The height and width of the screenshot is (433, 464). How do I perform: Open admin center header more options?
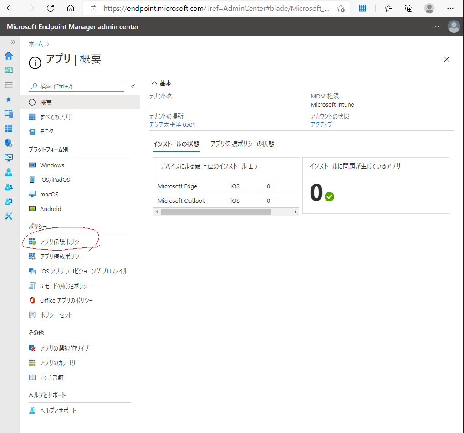point(436,26)
